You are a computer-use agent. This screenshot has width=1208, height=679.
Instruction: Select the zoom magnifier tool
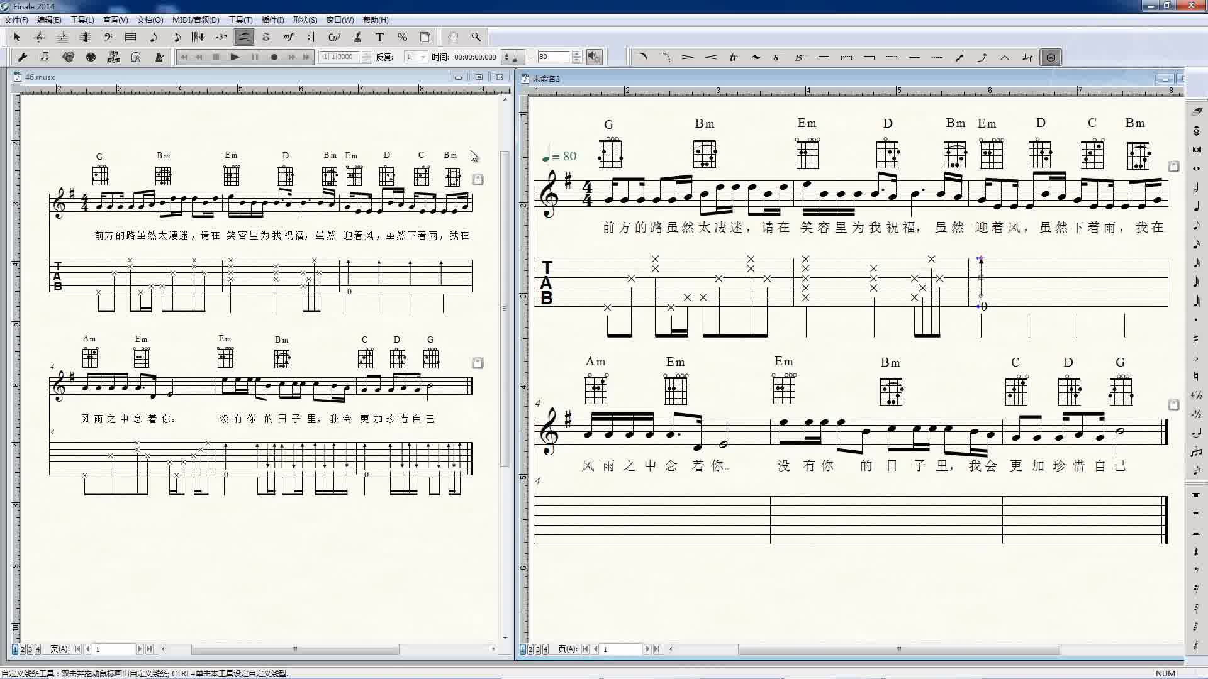[x=476, y=36]
